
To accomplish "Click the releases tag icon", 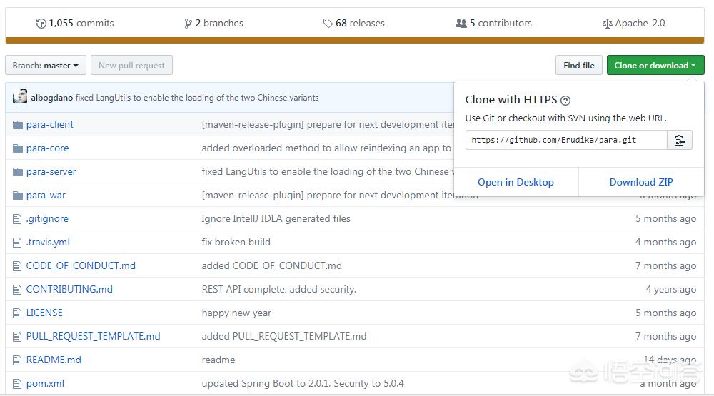I will 328,24.
